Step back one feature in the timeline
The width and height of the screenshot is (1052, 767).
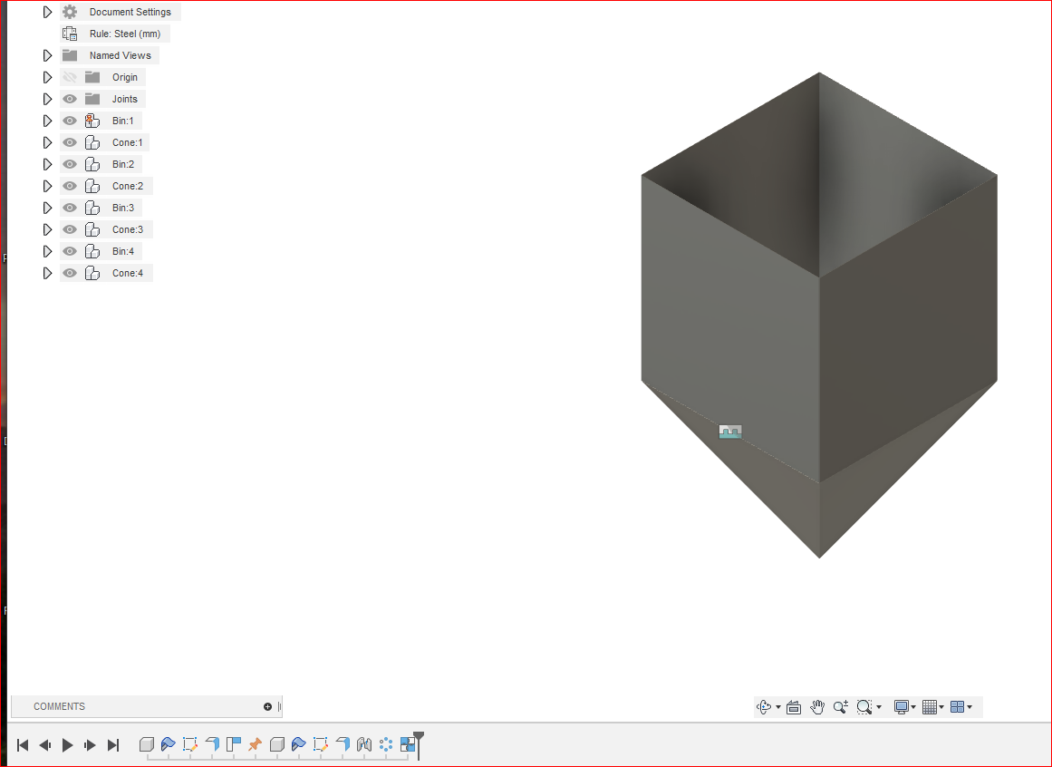45,745
